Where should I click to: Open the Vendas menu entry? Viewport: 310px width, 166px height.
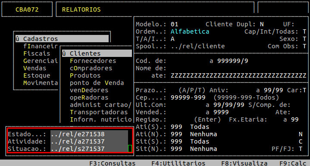(35, 68)
